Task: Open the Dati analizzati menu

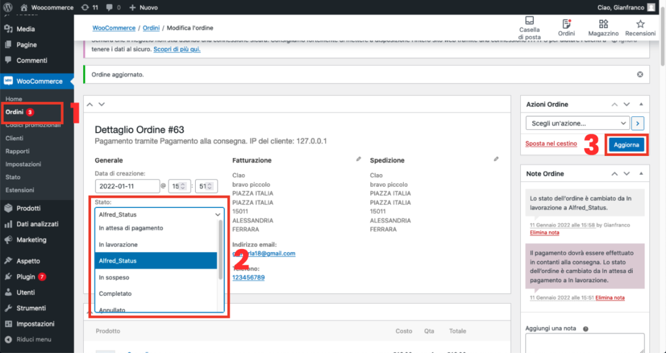Action: 37,224
